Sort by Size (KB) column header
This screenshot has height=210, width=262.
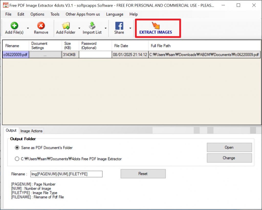point(70,46)
